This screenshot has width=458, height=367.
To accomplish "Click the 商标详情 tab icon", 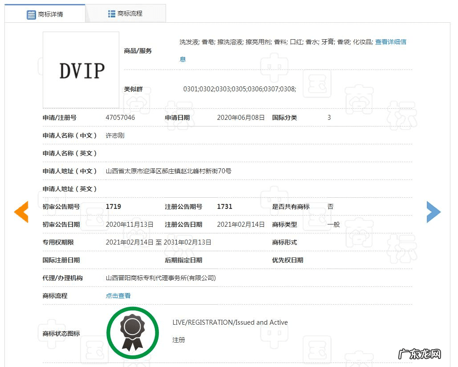I will tap(31, 14).
